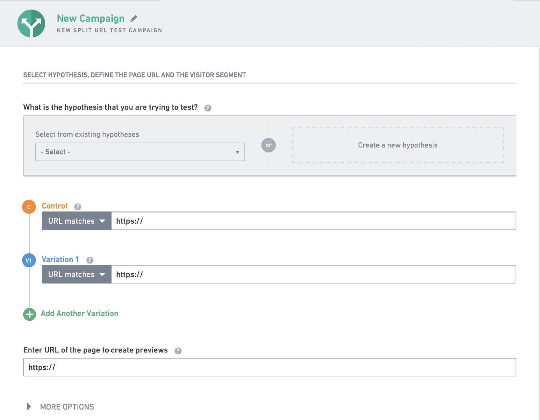Viewport: 540px width, 420px height.
Task: Click the New Campaign title
Action: click(x=90, y=18)
